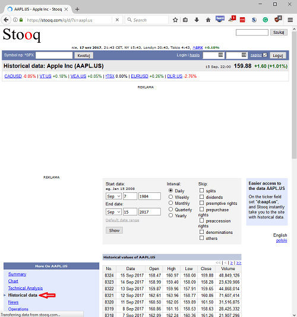Open the bookmarks library clipboard icon

185,20
